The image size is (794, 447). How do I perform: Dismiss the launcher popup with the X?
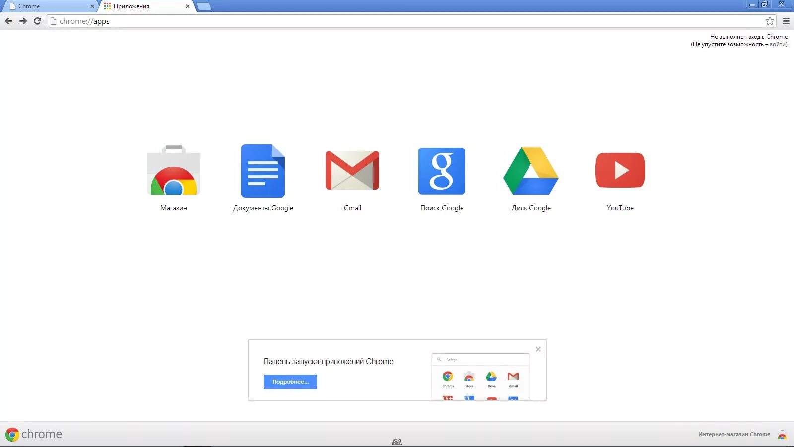pos(538,349)
